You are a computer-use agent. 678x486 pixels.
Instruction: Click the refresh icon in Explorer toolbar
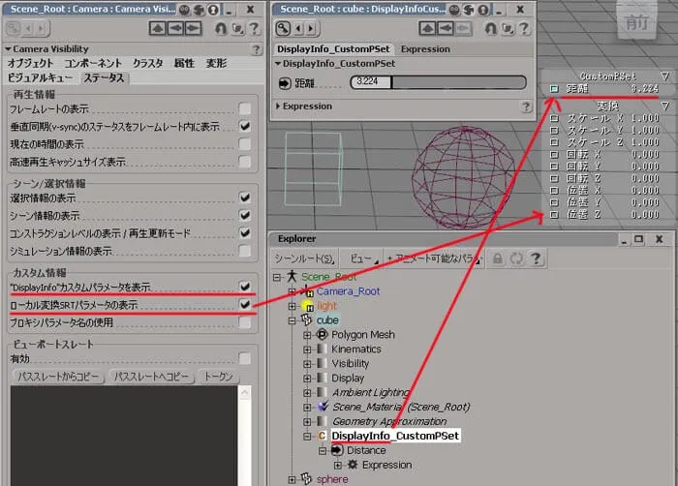516,258
